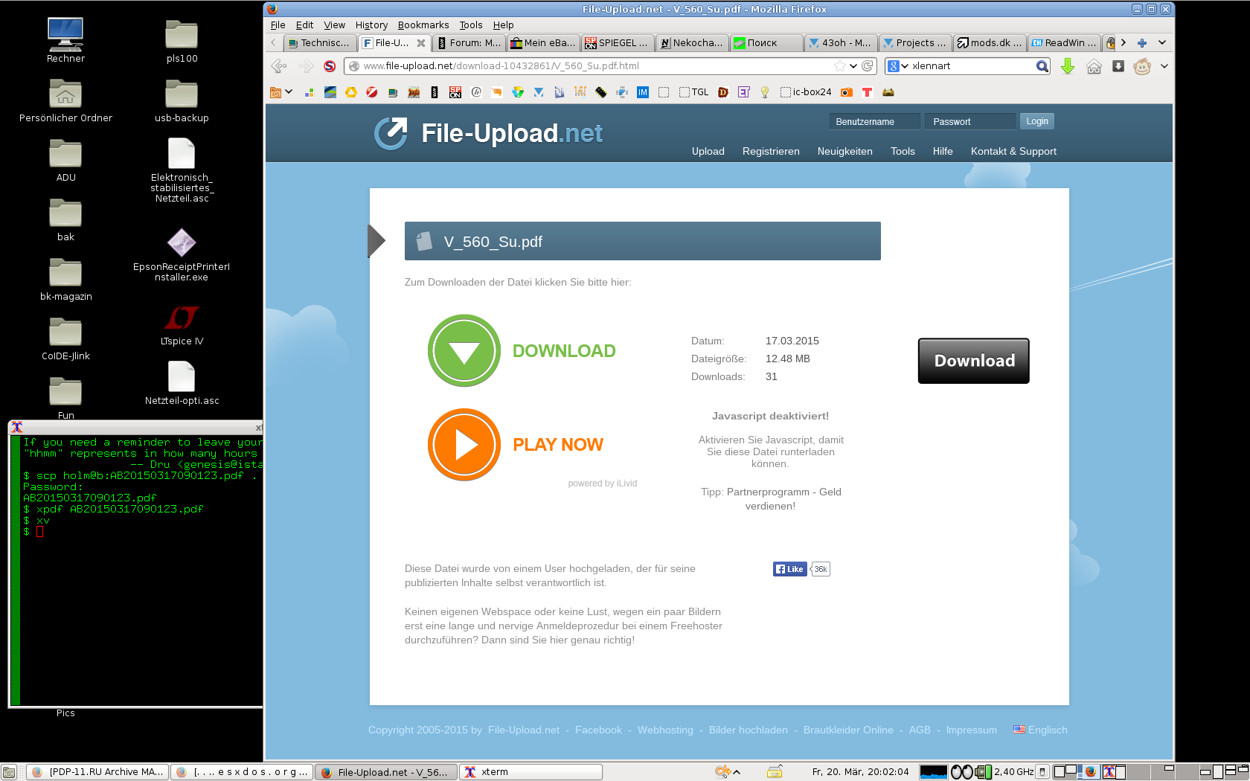Open the list-all-tabs dropdown arrow
The height and width of the screenshot is (781, 1250).
coord(1162,43)
